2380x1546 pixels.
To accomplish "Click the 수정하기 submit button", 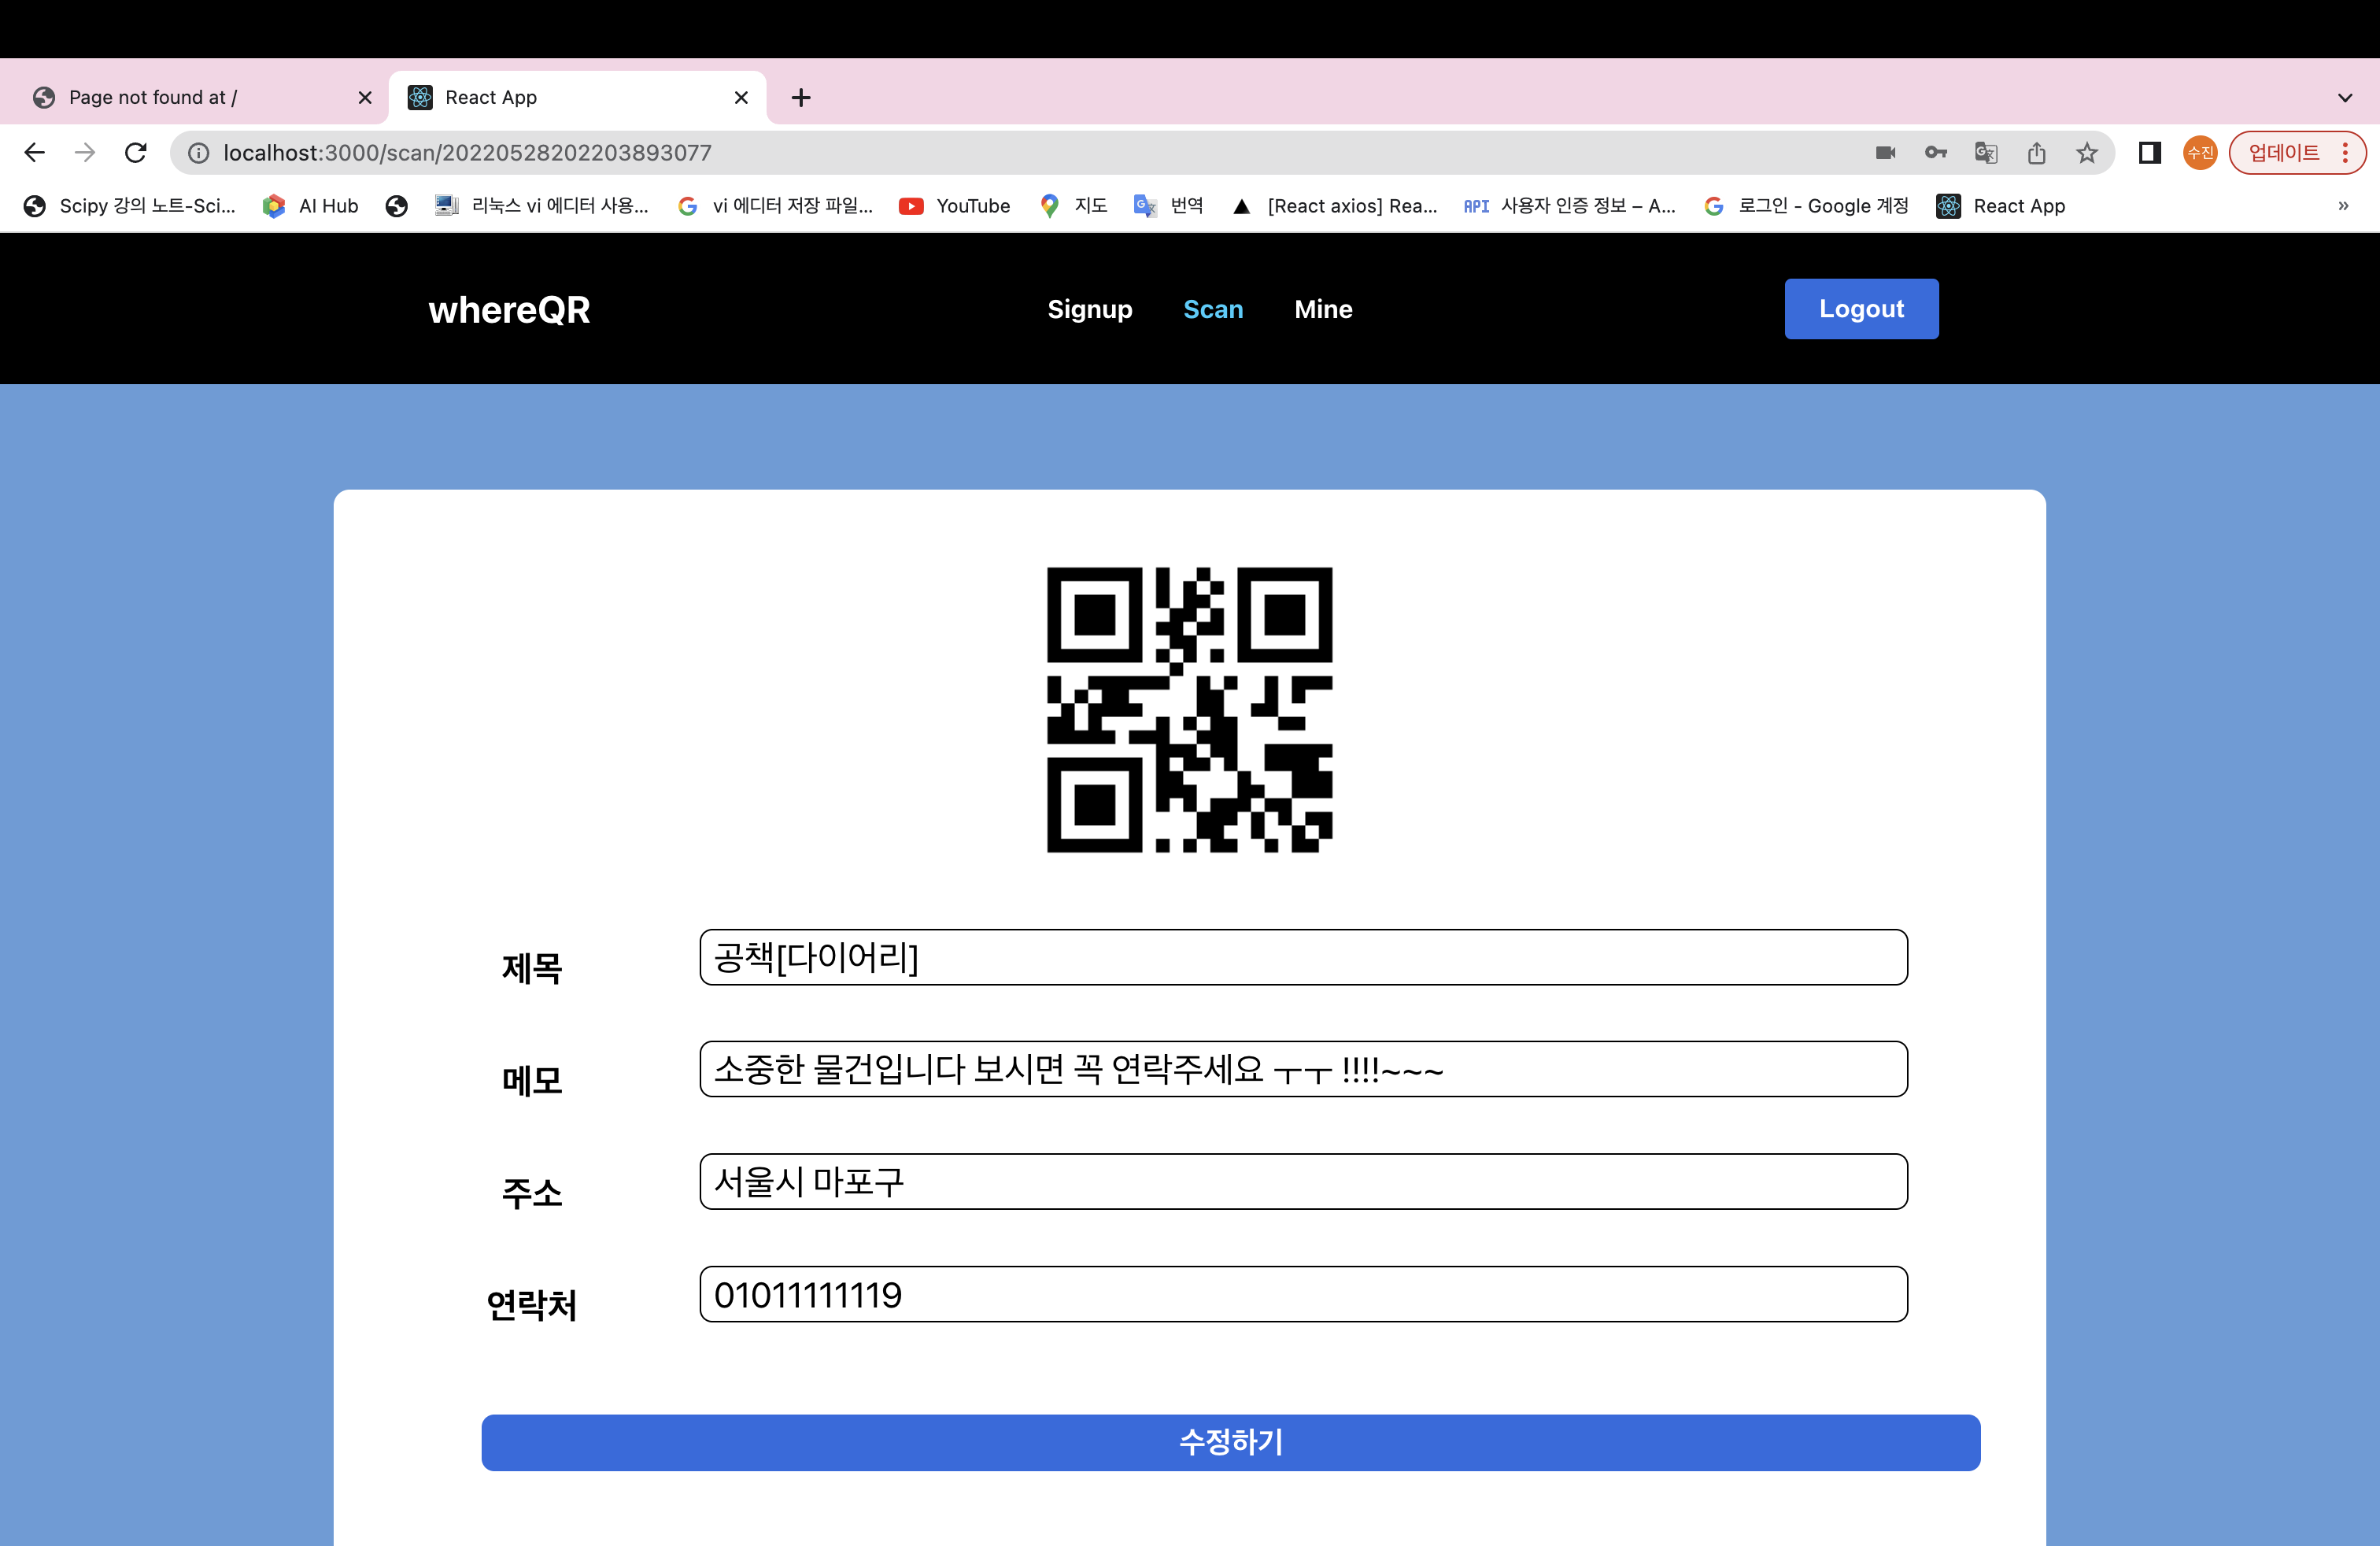I will 1230,1442.
